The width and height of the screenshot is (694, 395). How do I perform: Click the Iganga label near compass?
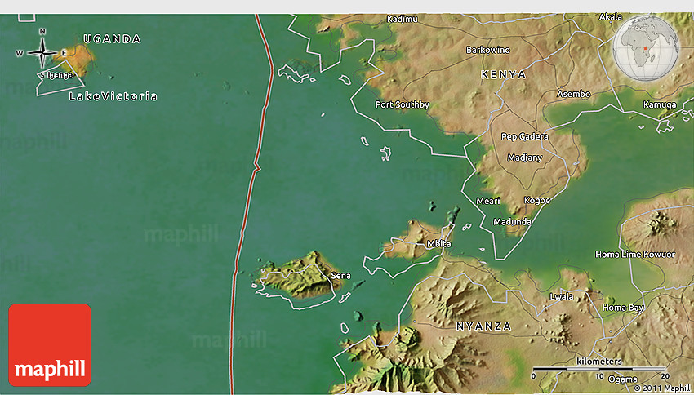tap(59, 75)
